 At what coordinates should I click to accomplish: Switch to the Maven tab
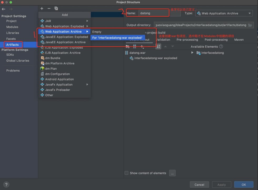239,40
